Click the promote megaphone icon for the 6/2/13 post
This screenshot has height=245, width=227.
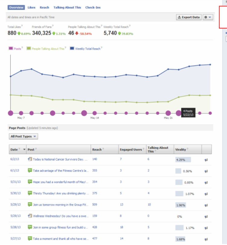pos(206,160)
